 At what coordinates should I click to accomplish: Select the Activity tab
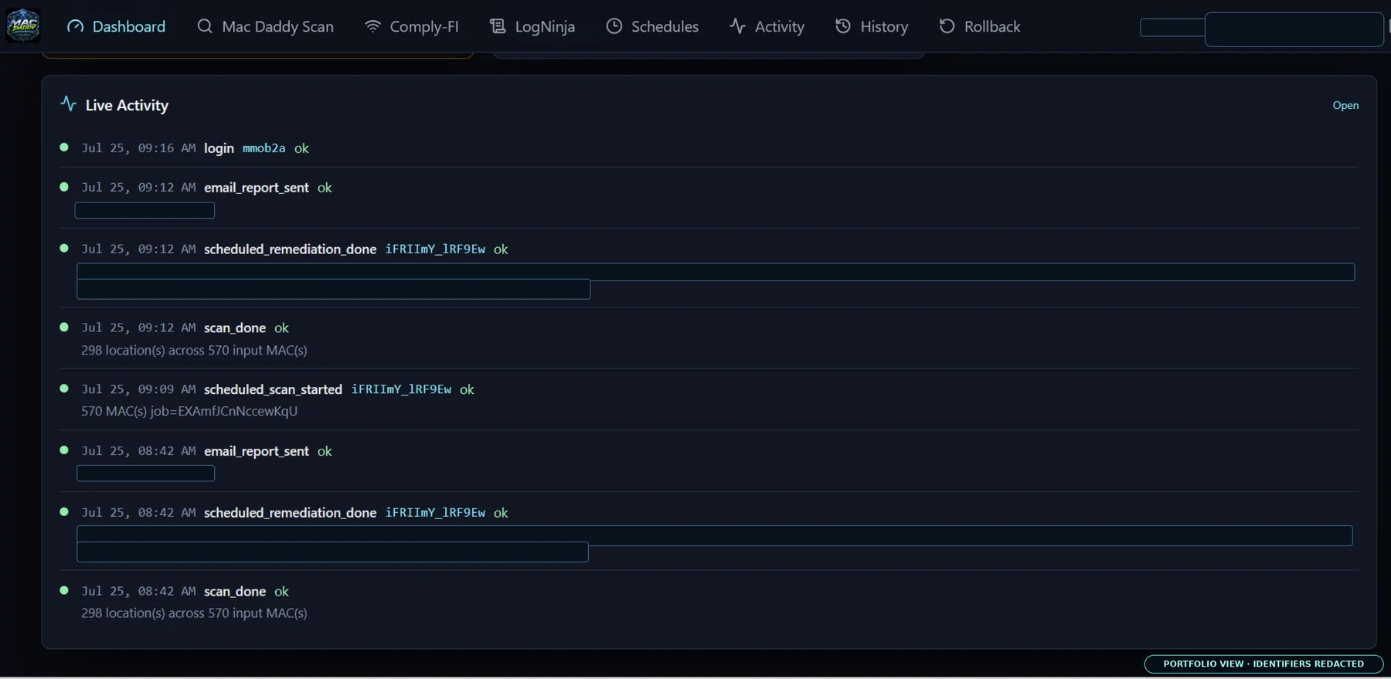(767, 26)
